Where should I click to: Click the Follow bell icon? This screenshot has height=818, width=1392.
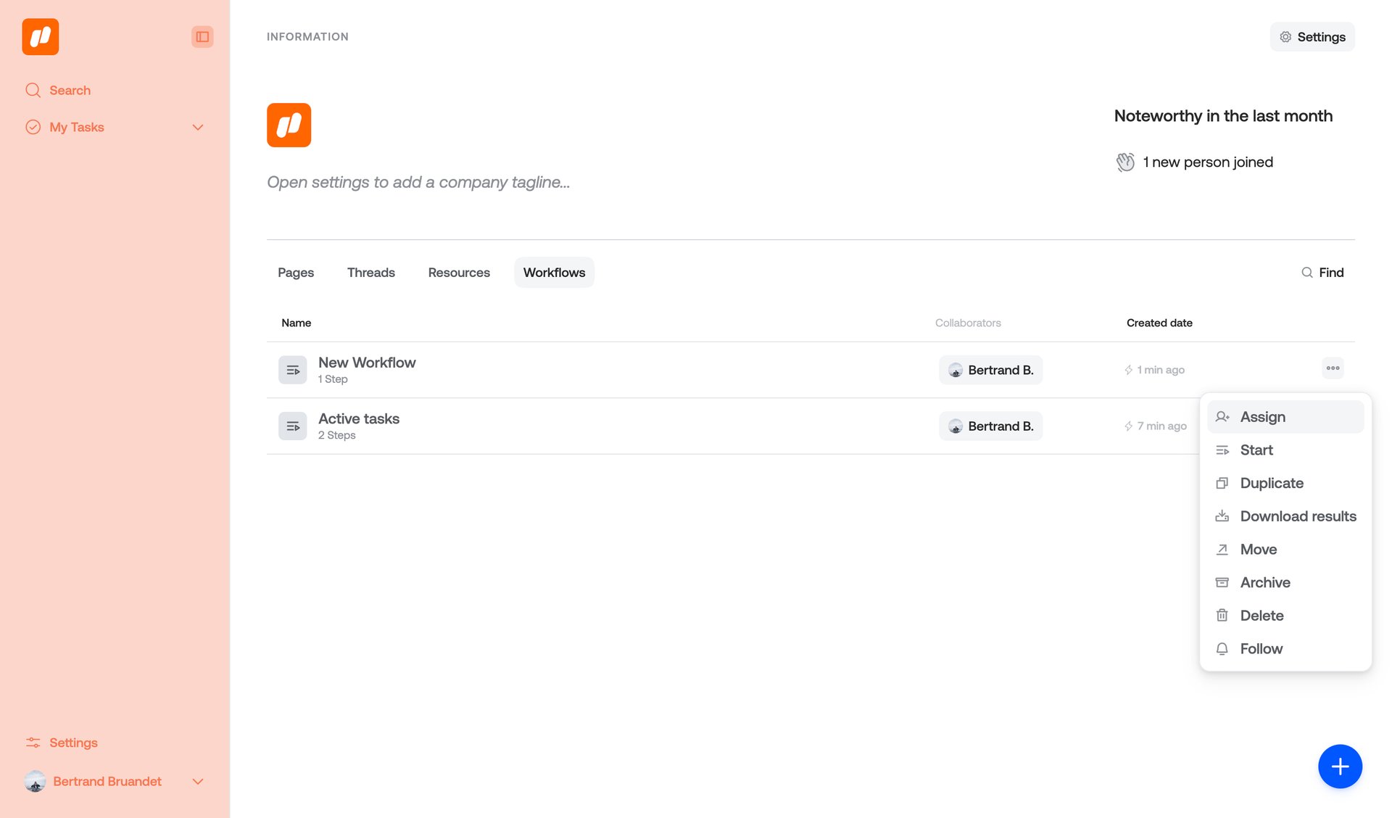point(1222,649)
